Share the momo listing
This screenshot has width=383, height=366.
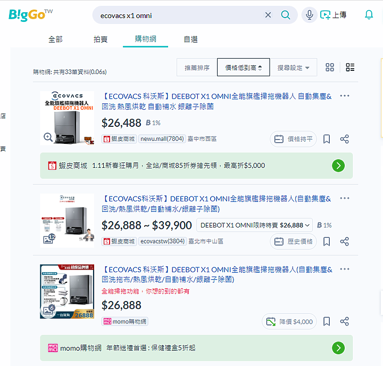point(344,321)
